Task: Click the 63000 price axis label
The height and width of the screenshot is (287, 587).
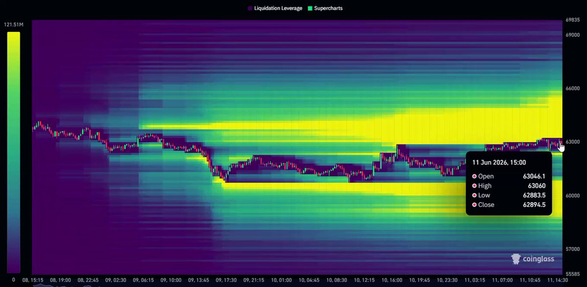Action: coord(572,142)
